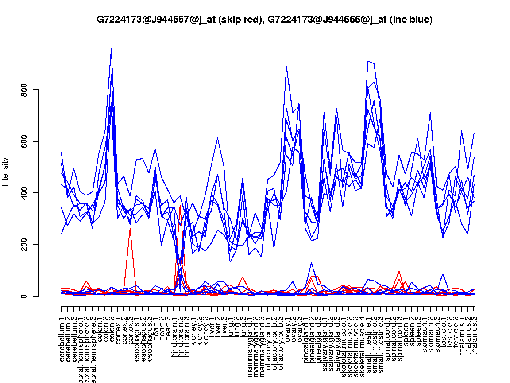Click the chart title at the top
510x383 pixels.
(264, 20)
